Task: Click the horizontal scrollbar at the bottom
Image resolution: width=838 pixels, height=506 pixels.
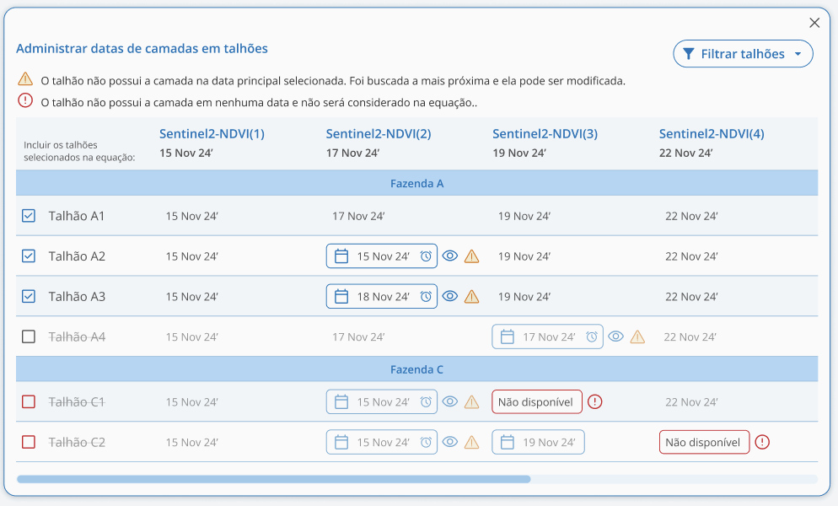Action: click(x=274, y=479)
